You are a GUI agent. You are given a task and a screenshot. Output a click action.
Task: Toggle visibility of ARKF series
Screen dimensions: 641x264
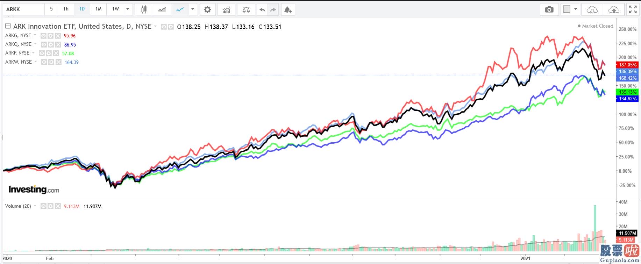coord(42,53)
